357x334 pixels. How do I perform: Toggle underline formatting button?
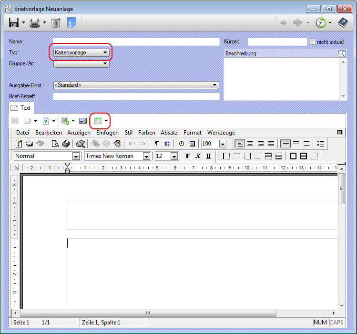208,156
